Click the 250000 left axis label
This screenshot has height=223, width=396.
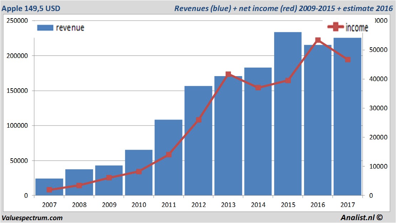17,21
